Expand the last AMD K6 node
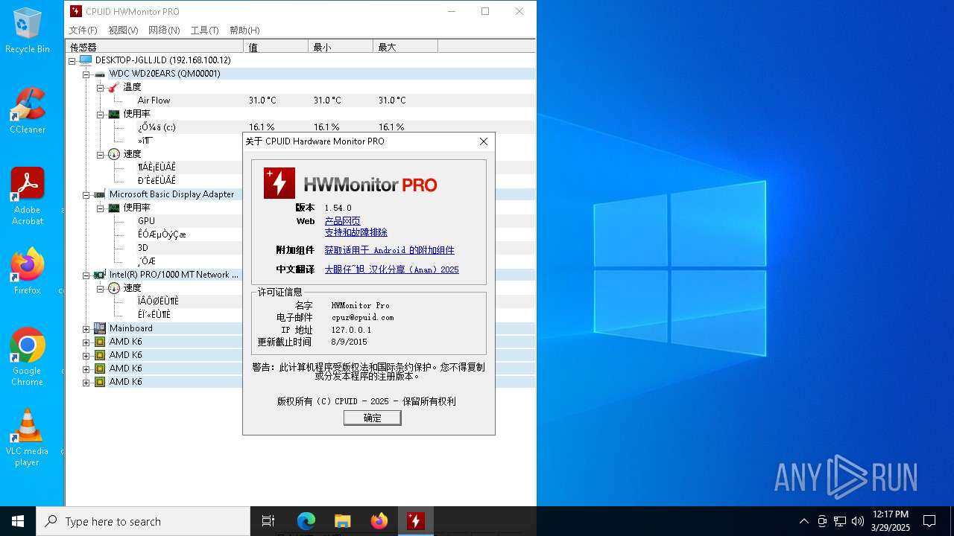 tap(86, 382)
